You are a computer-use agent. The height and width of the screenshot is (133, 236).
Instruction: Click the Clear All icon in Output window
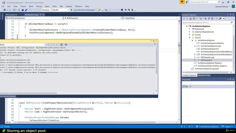pyautogui.click(x=62, y=44)
